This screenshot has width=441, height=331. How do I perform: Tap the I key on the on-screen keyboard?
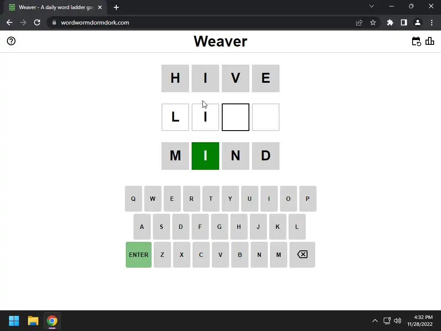pos(269,199)
